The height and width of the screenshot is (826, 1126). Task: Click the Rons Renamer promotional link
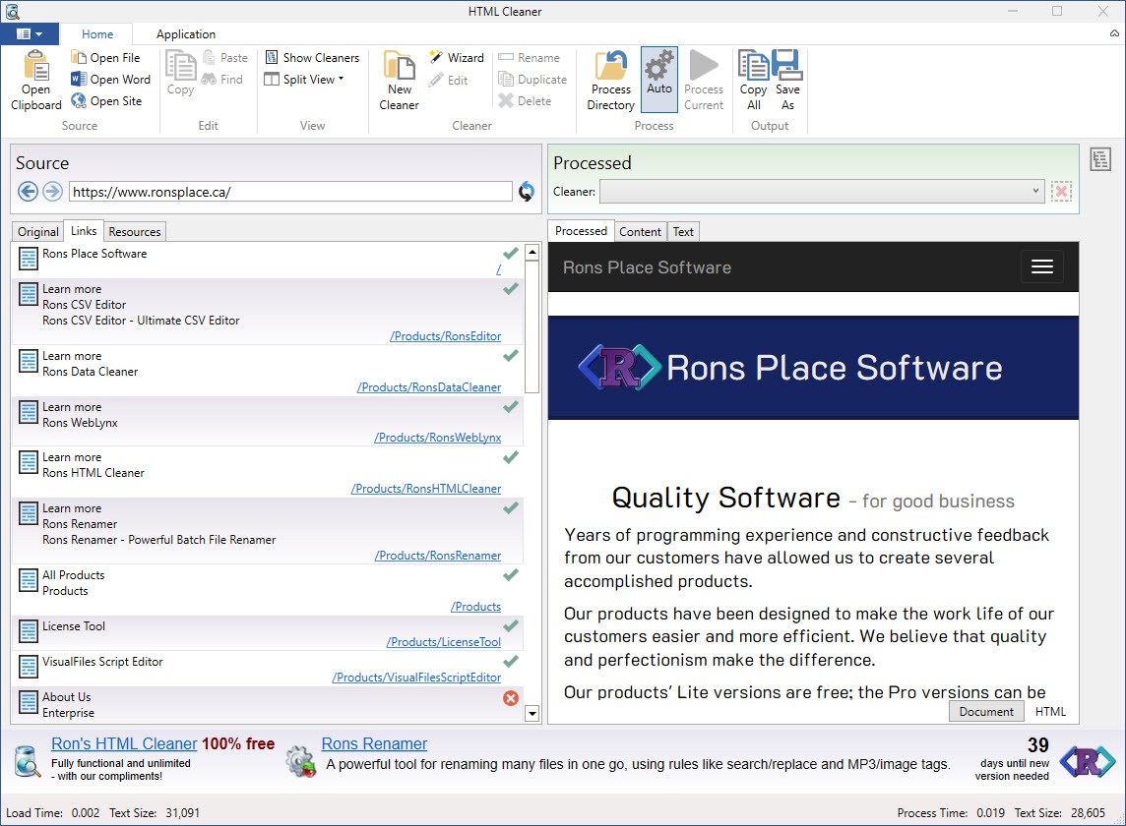pyautogui.click(x=374, y=744)
